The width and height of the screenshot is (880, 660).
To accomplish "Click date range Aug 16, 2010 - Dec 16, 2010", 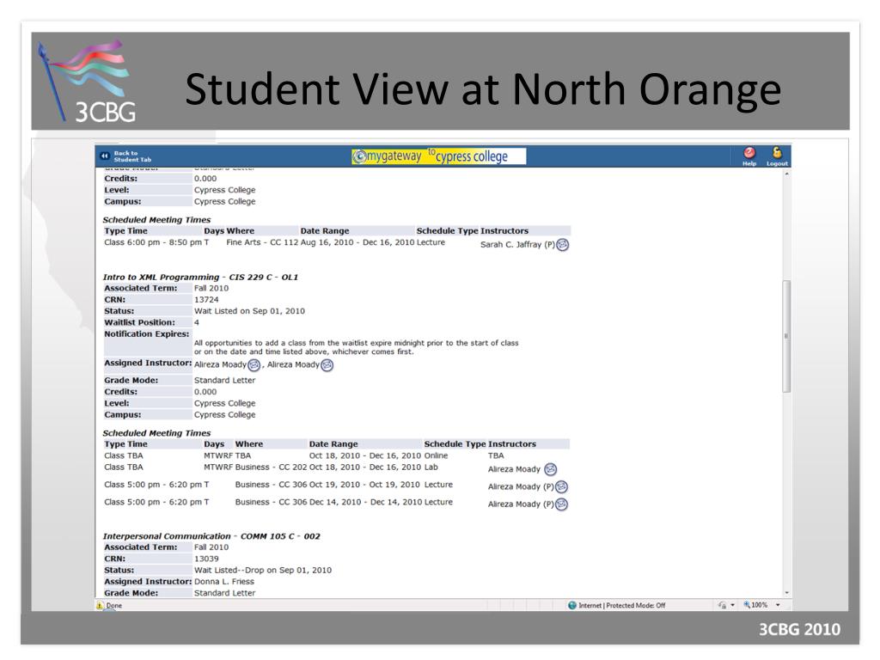I will (357, 242).
